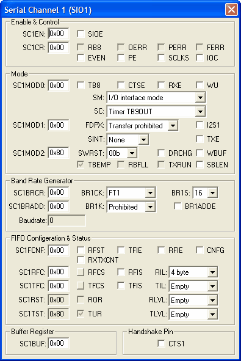Viewport: 241px width, 361px height.
Task: Click the SC1RST register field
Action: coord(59,300)
